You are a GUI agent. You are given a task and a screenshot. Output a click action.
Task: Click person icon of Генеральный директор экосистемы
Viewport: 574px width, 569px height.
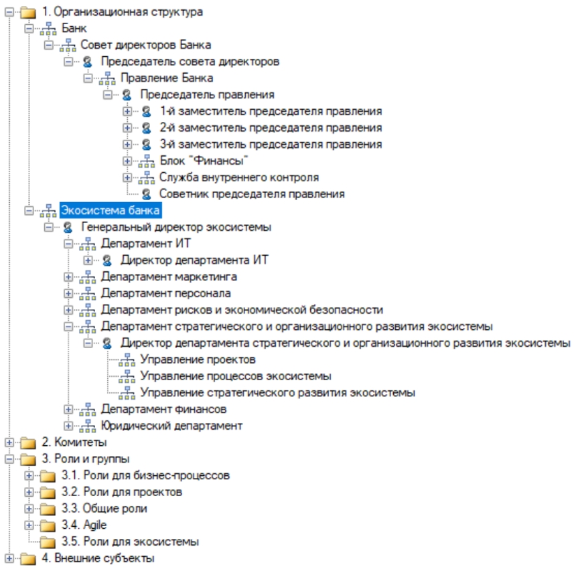(68, 228)
